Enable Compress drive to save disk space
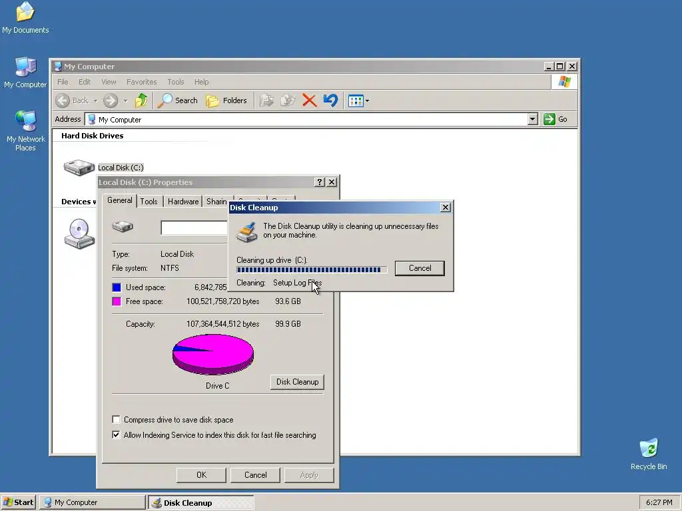This screenshot has width=682, height=511. point(116,420)
